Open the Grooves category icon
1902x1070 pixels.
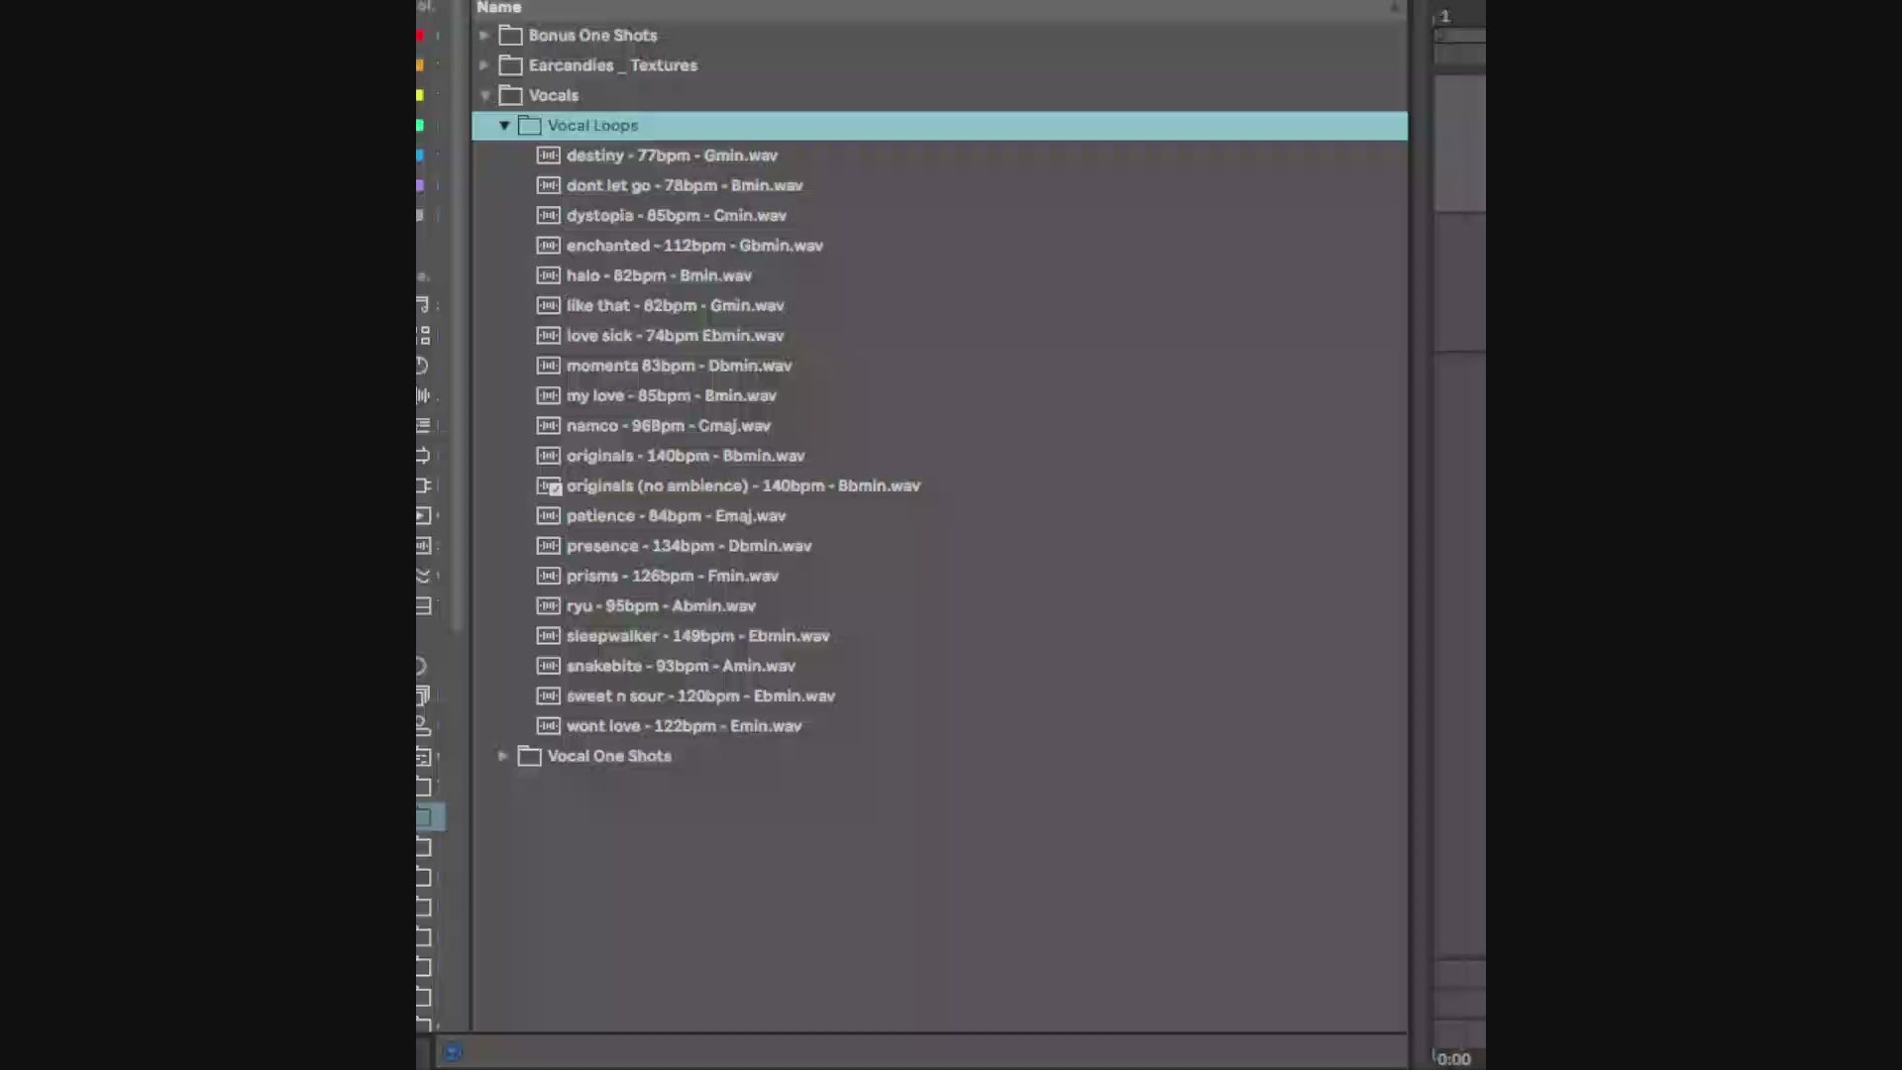coord(423,576)
